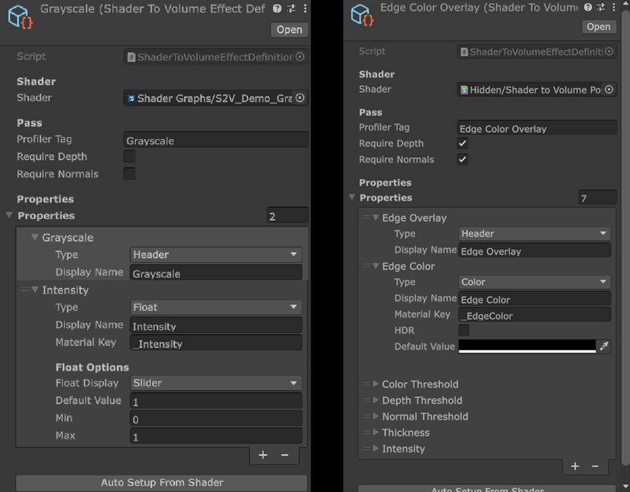Click drag handle of Edge Color element
Screen dimensions: 630x492
(x=366, y=266)
